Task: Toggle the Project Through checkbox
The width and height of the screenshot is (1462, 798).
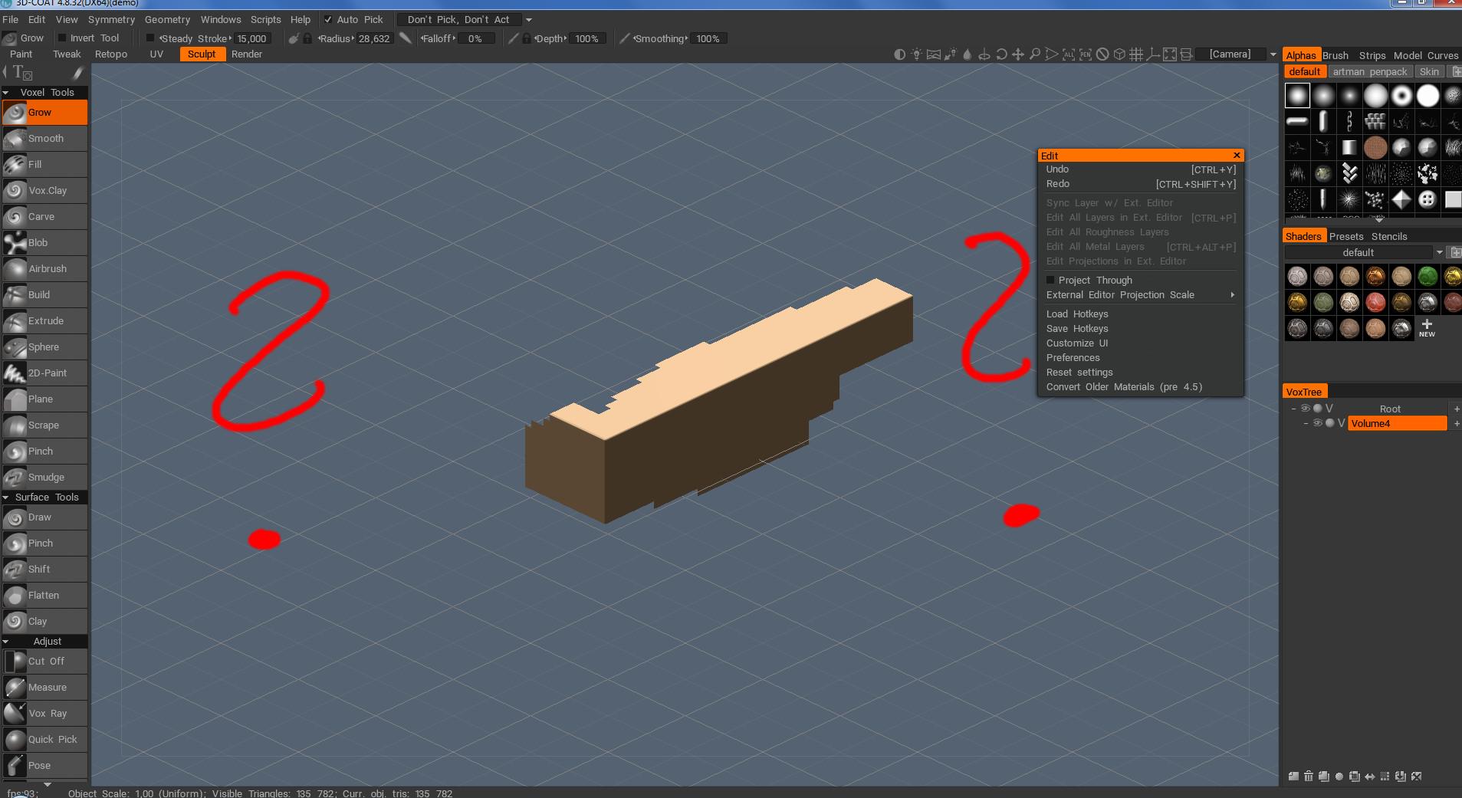Action: [x=1051, y=281]
